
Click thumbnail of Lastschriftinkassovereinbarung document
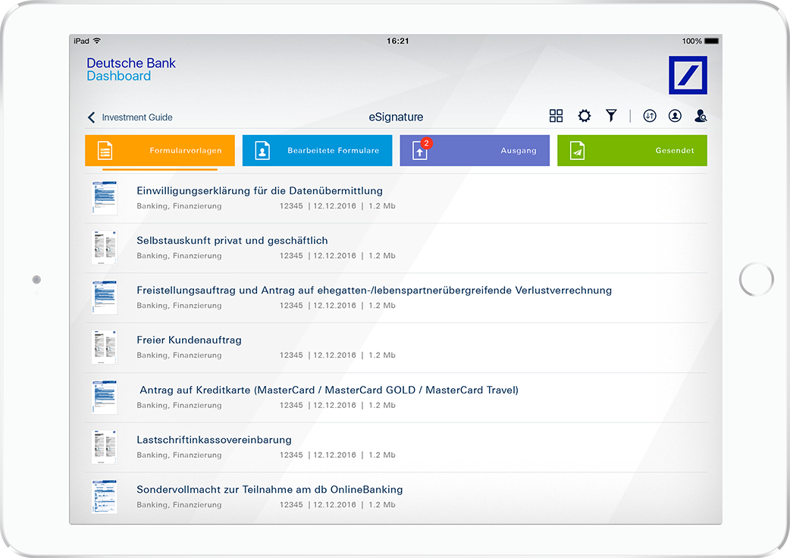coord(105,447)
